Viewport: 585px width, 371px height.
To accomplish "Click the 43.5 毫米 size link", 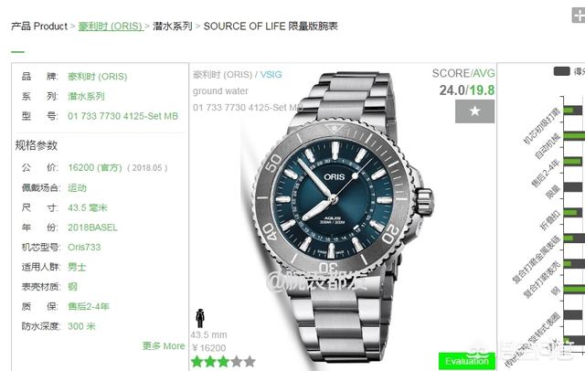I will coord(88,207).
